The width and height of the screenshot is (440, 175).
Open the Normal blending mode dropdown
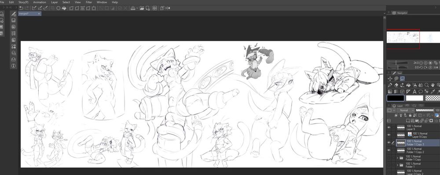405,110
